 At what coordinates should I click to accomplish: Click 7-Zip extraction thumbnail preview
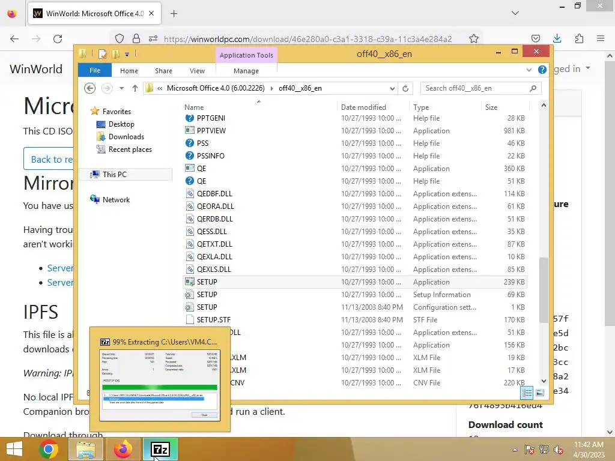[160, 385]
